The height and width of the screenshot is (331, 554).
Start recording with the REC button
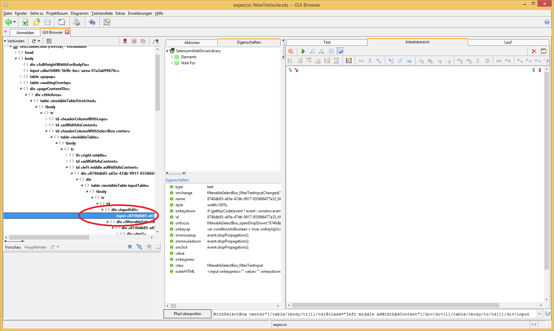point(125,41)
